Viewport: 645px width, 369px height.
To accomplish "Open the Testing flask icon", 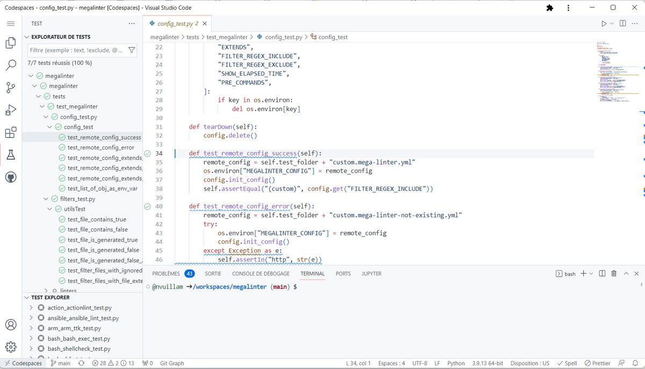I will (x=11, y=155).
